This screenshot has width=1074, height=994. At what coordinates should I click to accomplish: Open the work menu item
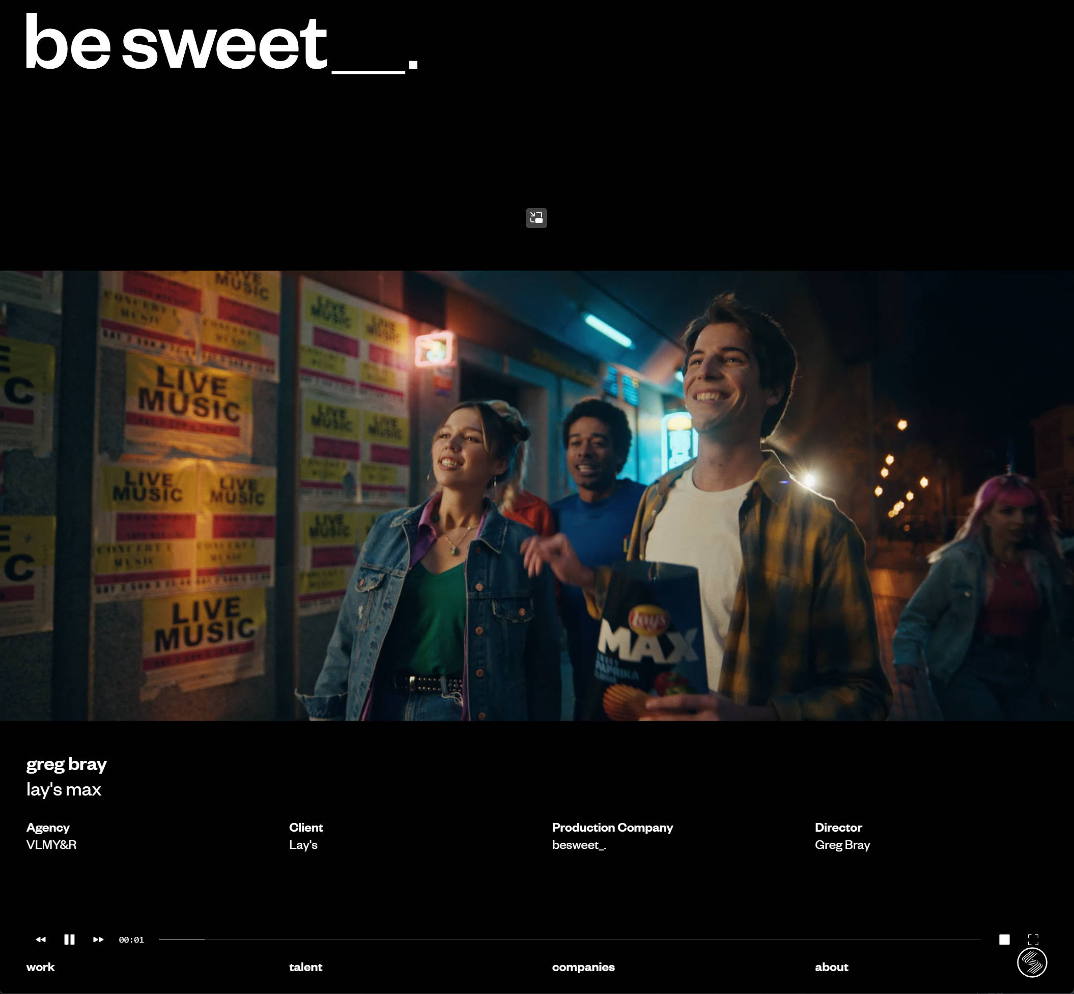(40, 967)
